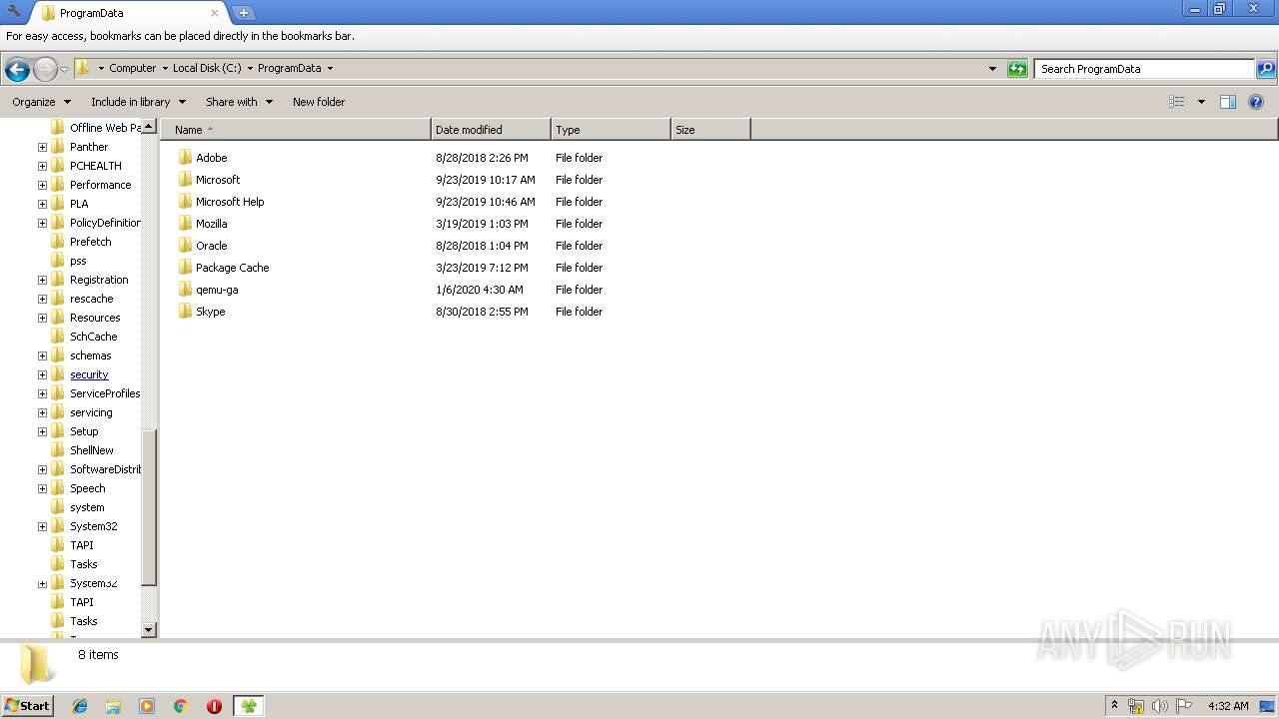Screen dimensions: 1279x719
Task: Expand the schemas tree node
Action: (42, 356)
